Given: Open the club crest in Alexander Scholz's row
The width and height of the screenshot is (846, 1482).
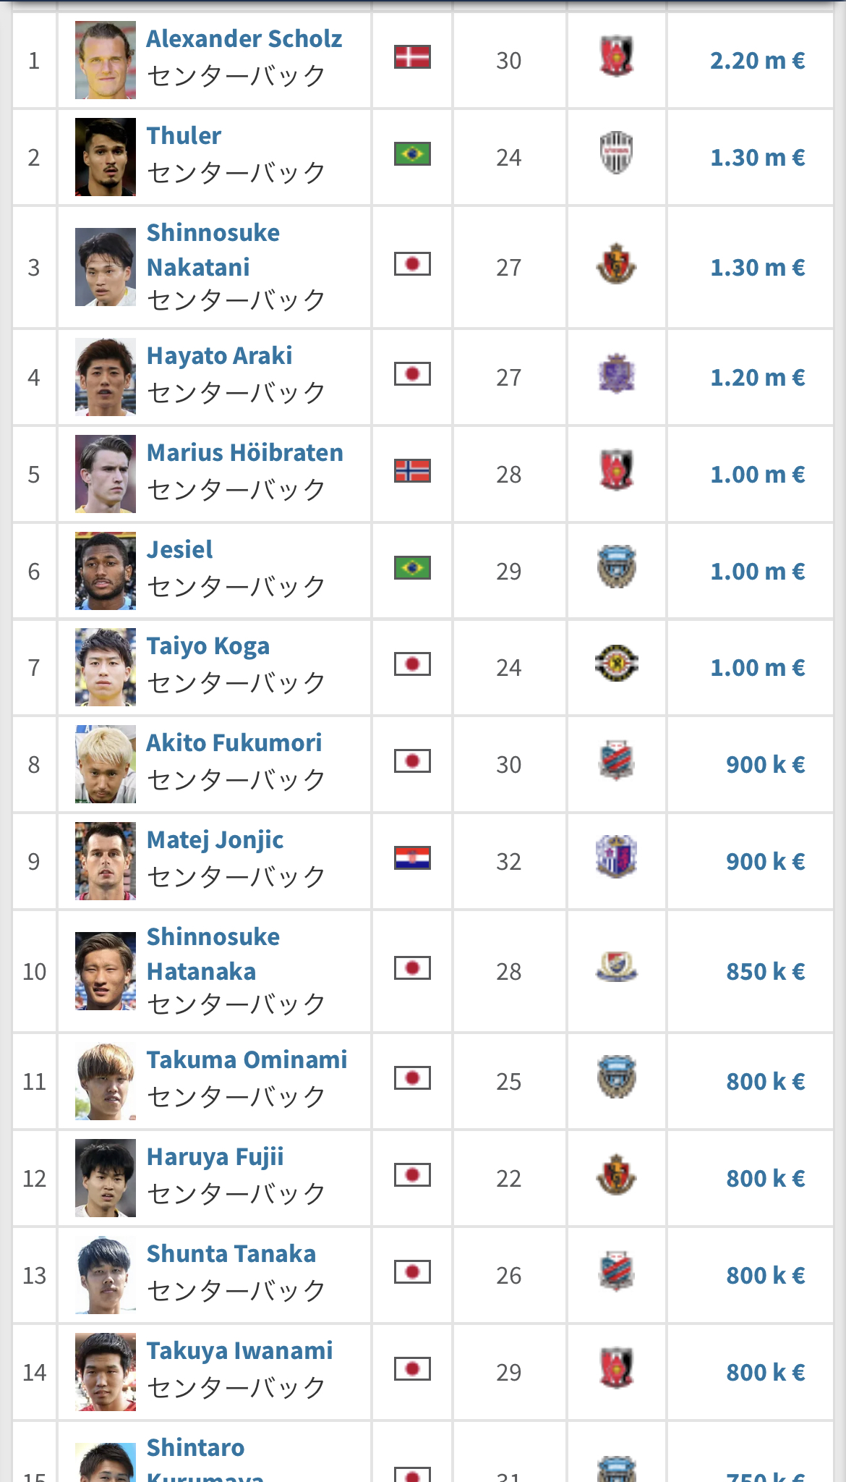Looking at the screenshot, I should click(x=617, y=56).
